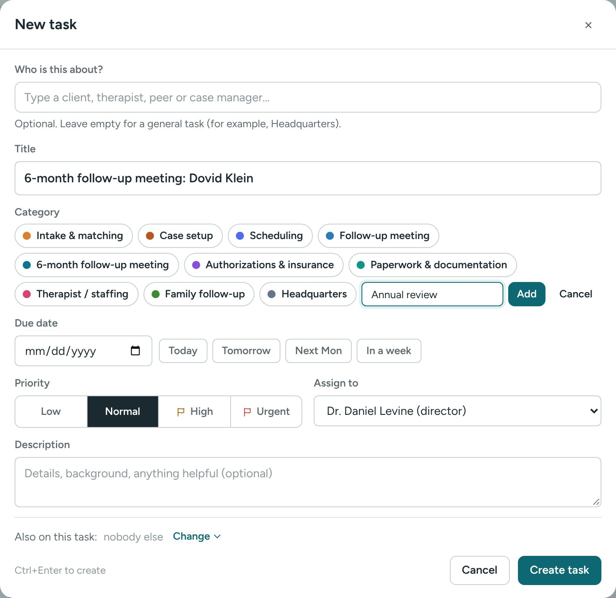The height and width of the screenshot is (598, 616).
Task: Focus the Who is this about field
Action: tap(308, 97)
